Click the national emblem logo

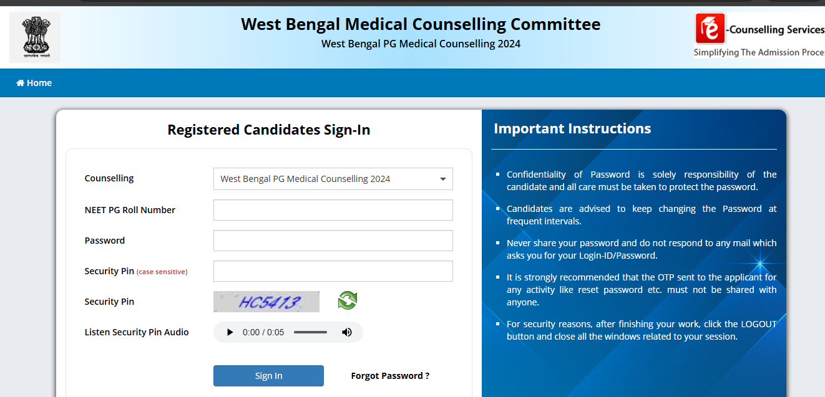34,37
